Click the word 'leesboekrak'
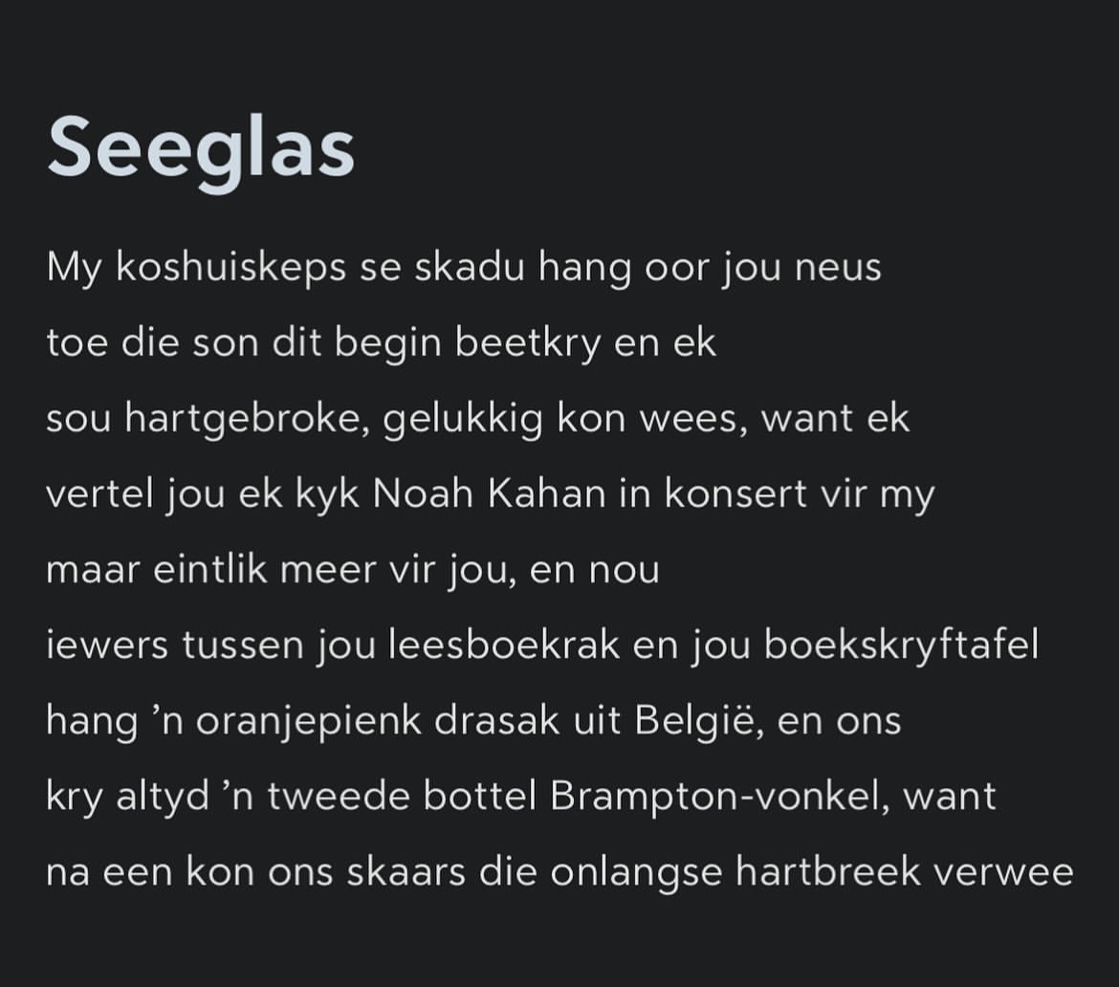Screen dimensions: 1119x987 504,646
